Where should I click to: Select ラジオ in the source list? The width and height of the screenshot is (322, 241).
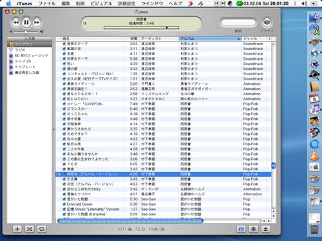[30, 49]
